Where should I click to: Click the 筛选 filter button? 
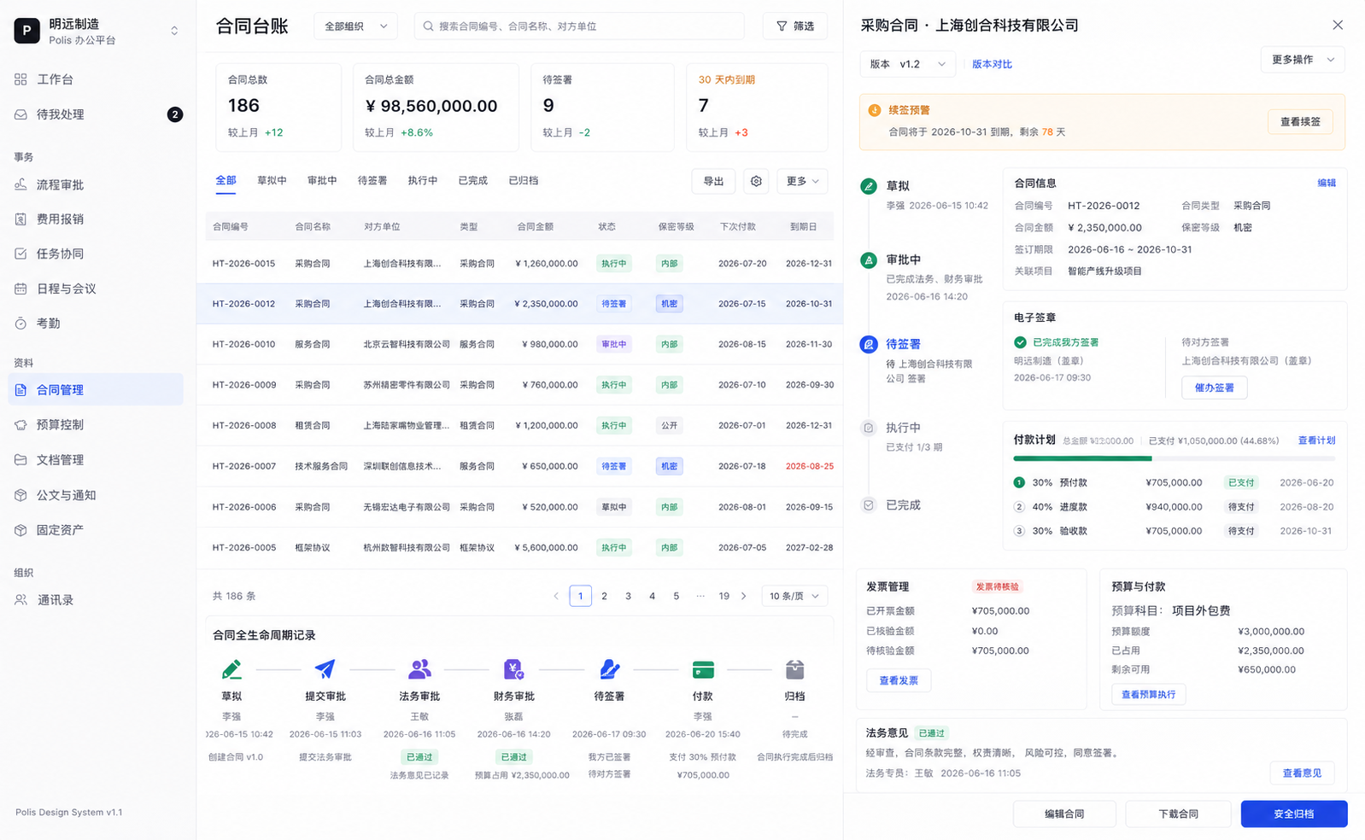794,26
